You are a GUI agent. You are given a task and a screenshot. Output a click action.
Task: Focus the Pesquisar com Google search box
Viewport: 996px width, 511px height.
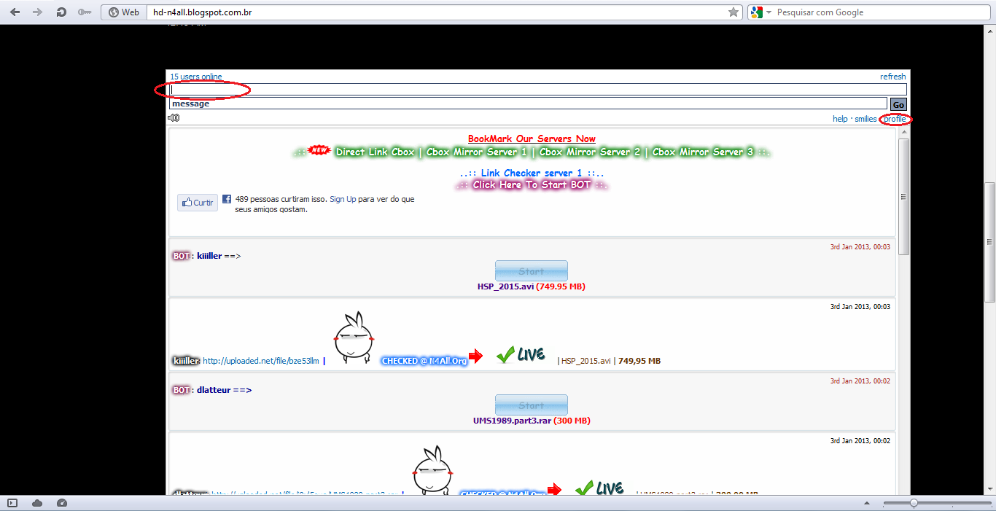[x=882, y=12]
